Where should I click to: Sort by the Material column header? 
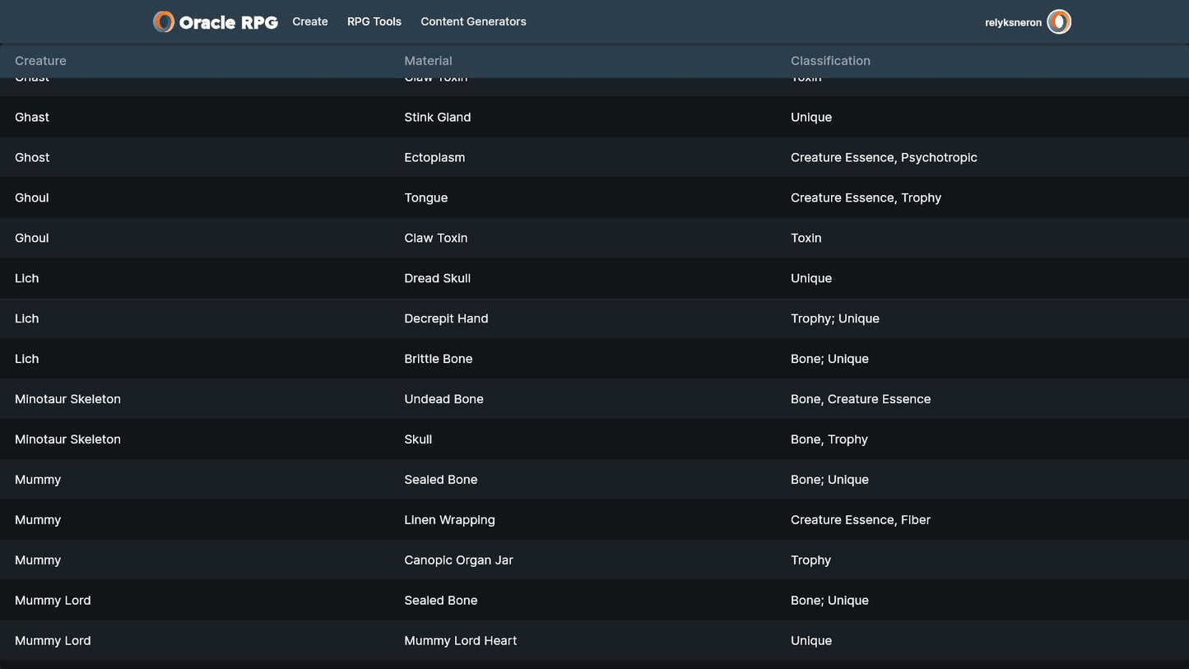click(428, 61)
